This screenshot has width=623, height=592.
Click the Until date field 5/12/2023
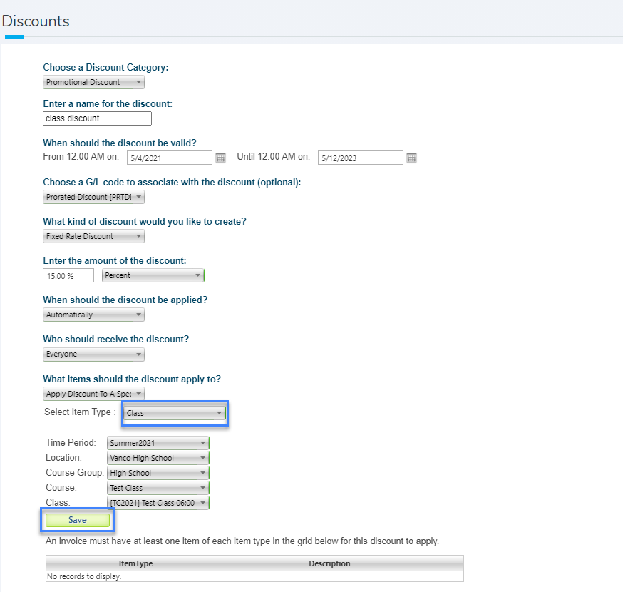361,158
